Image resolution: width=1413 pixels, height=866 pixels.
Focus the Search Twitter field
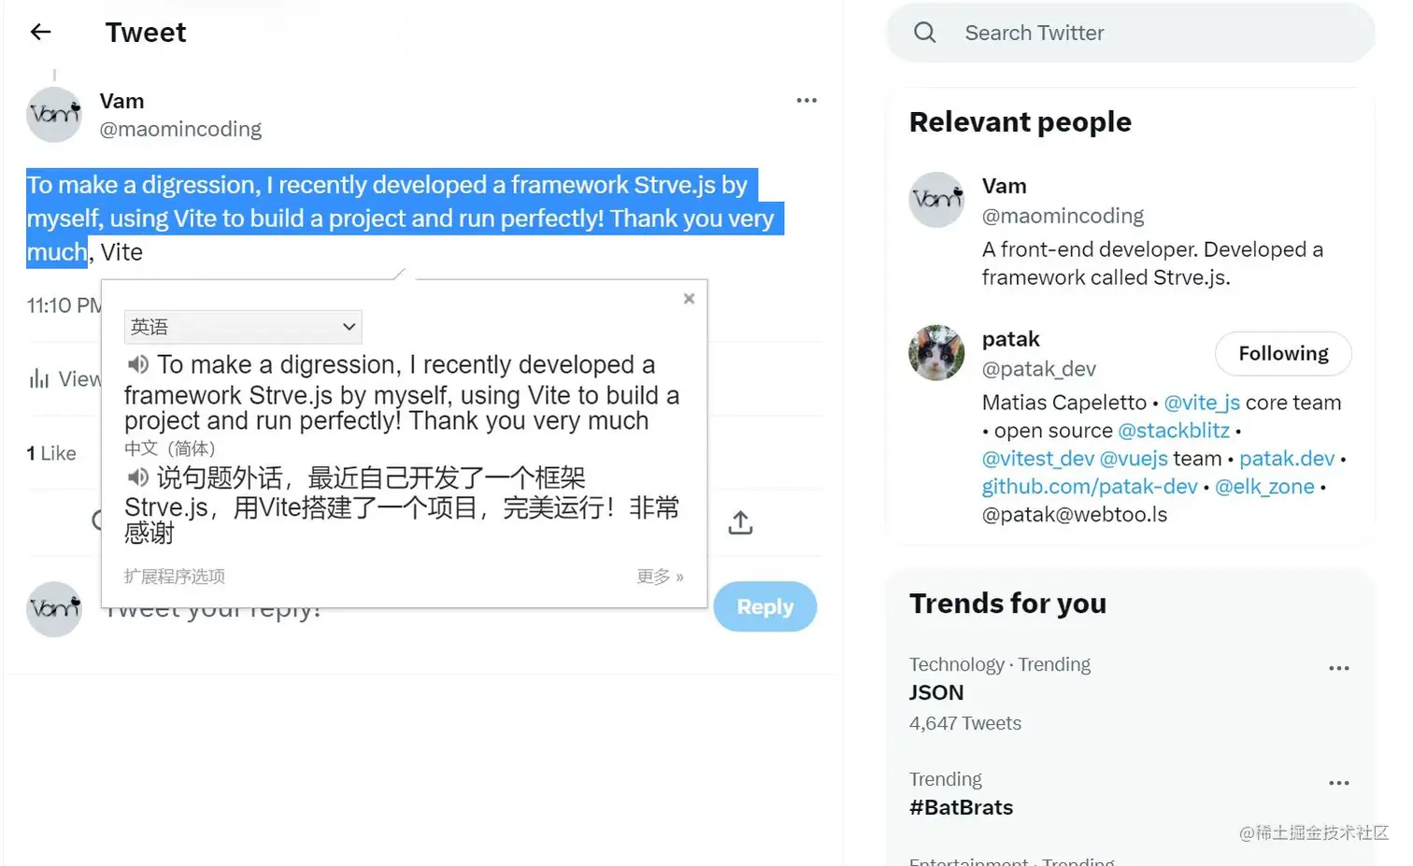tap(1131, 33)
